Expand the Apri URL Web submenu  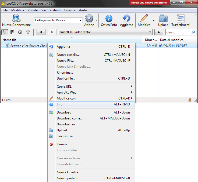click(x=132, y=92)
